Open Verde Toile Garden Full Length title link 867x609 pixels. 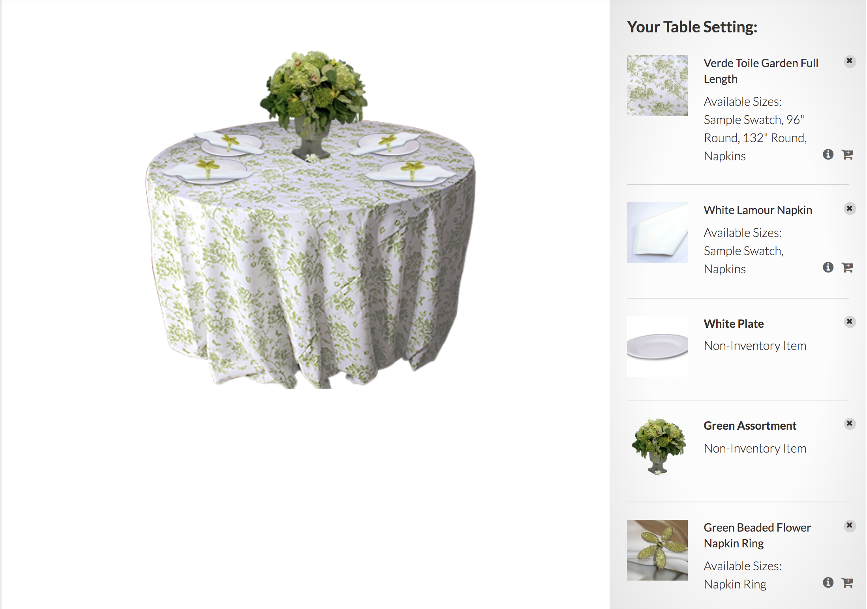pyautogui.click(x=761, y=71)
